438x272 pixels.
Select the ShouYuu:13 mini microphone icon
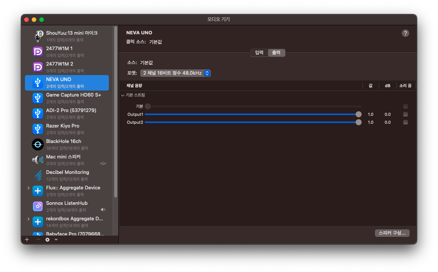(x=38, y=36)
